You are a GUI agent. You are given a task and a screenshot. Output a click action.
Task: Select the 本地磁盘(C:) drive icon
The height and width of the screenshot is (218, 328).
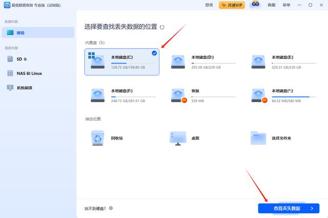[97, 61]
